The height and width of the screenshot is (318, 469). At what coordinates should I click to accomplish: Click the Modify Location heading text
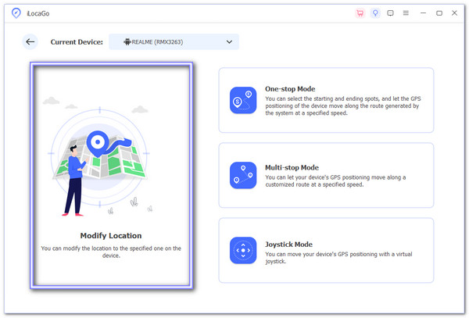111,235
